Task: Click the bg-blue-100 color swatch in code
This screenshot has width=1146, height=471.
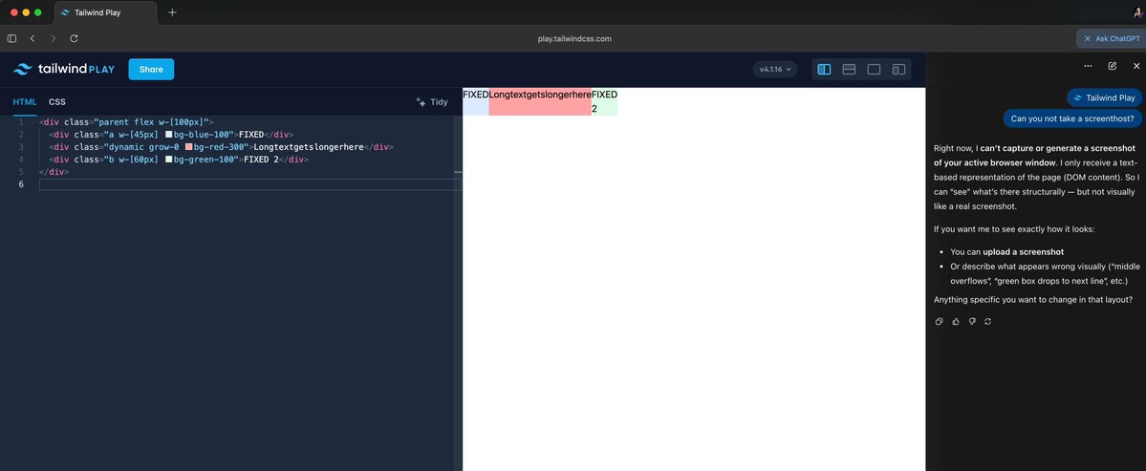Action: (x=168, y=135)
